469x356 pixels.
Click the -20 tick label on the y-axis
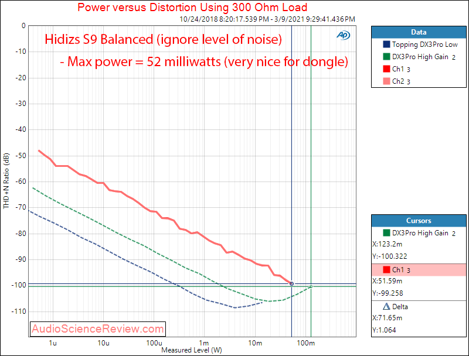21,78
